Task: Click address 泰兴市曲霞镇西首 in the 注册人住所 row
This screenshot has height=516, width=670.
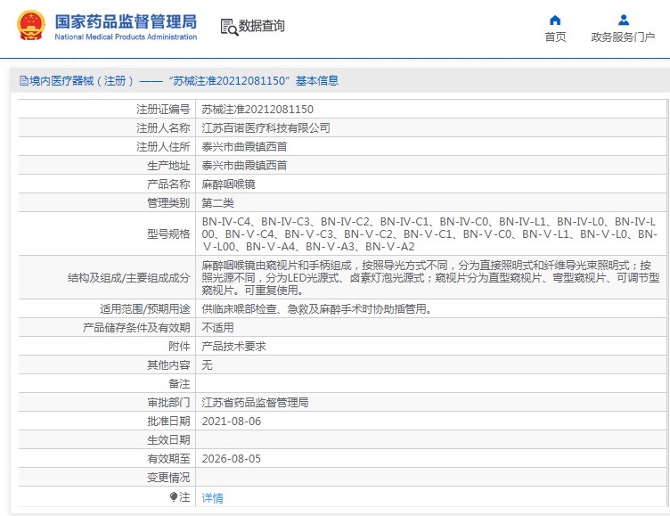Action: (244, 147)
